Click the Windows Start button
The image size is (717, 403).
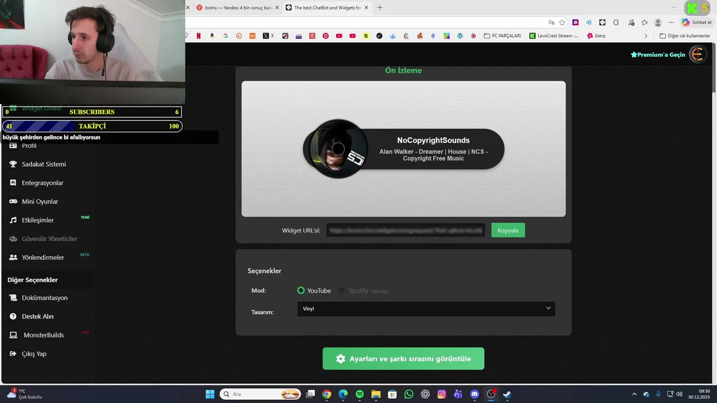[210, 394]
